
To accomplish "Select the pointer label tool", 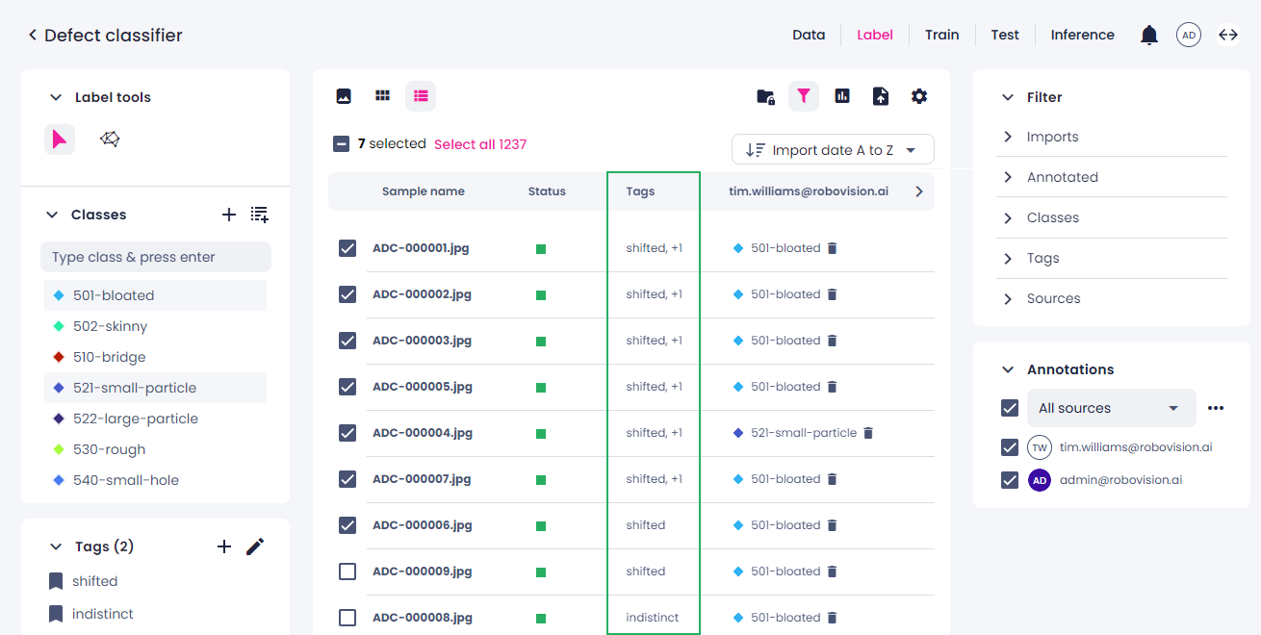I will click(60, 140).
